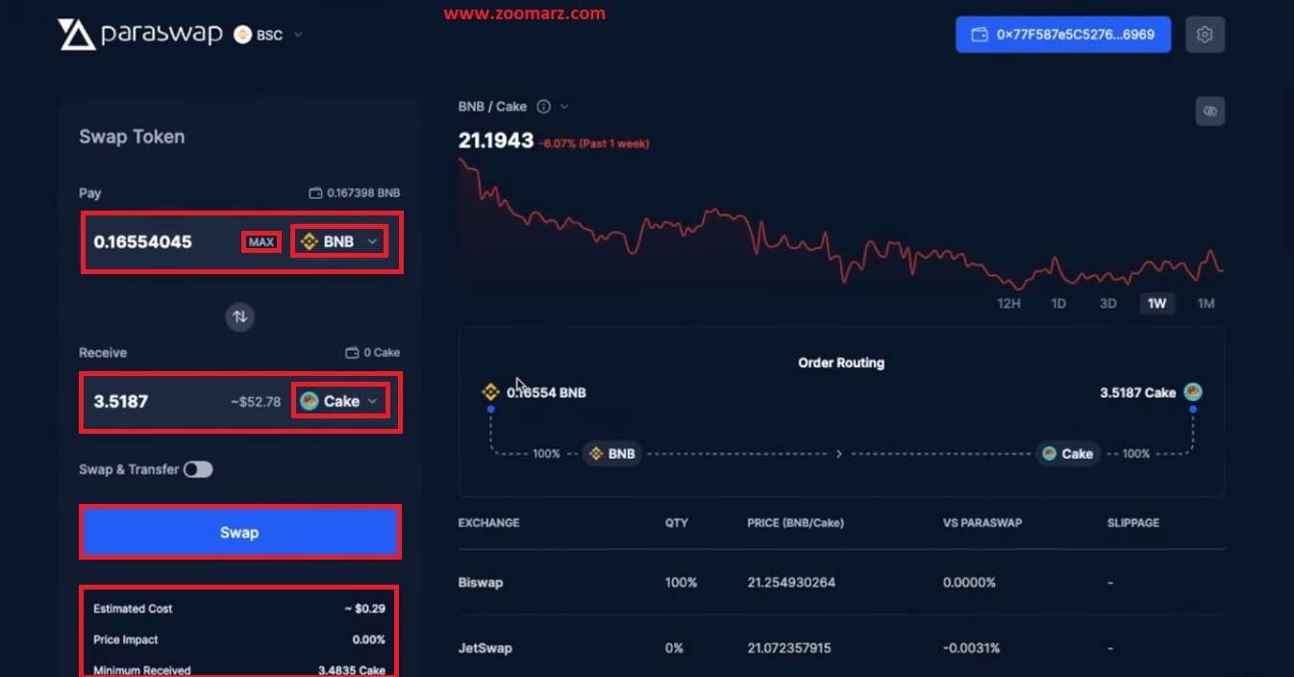
Task: Click the BNB / Cake info icon
Action: (543, 107)
